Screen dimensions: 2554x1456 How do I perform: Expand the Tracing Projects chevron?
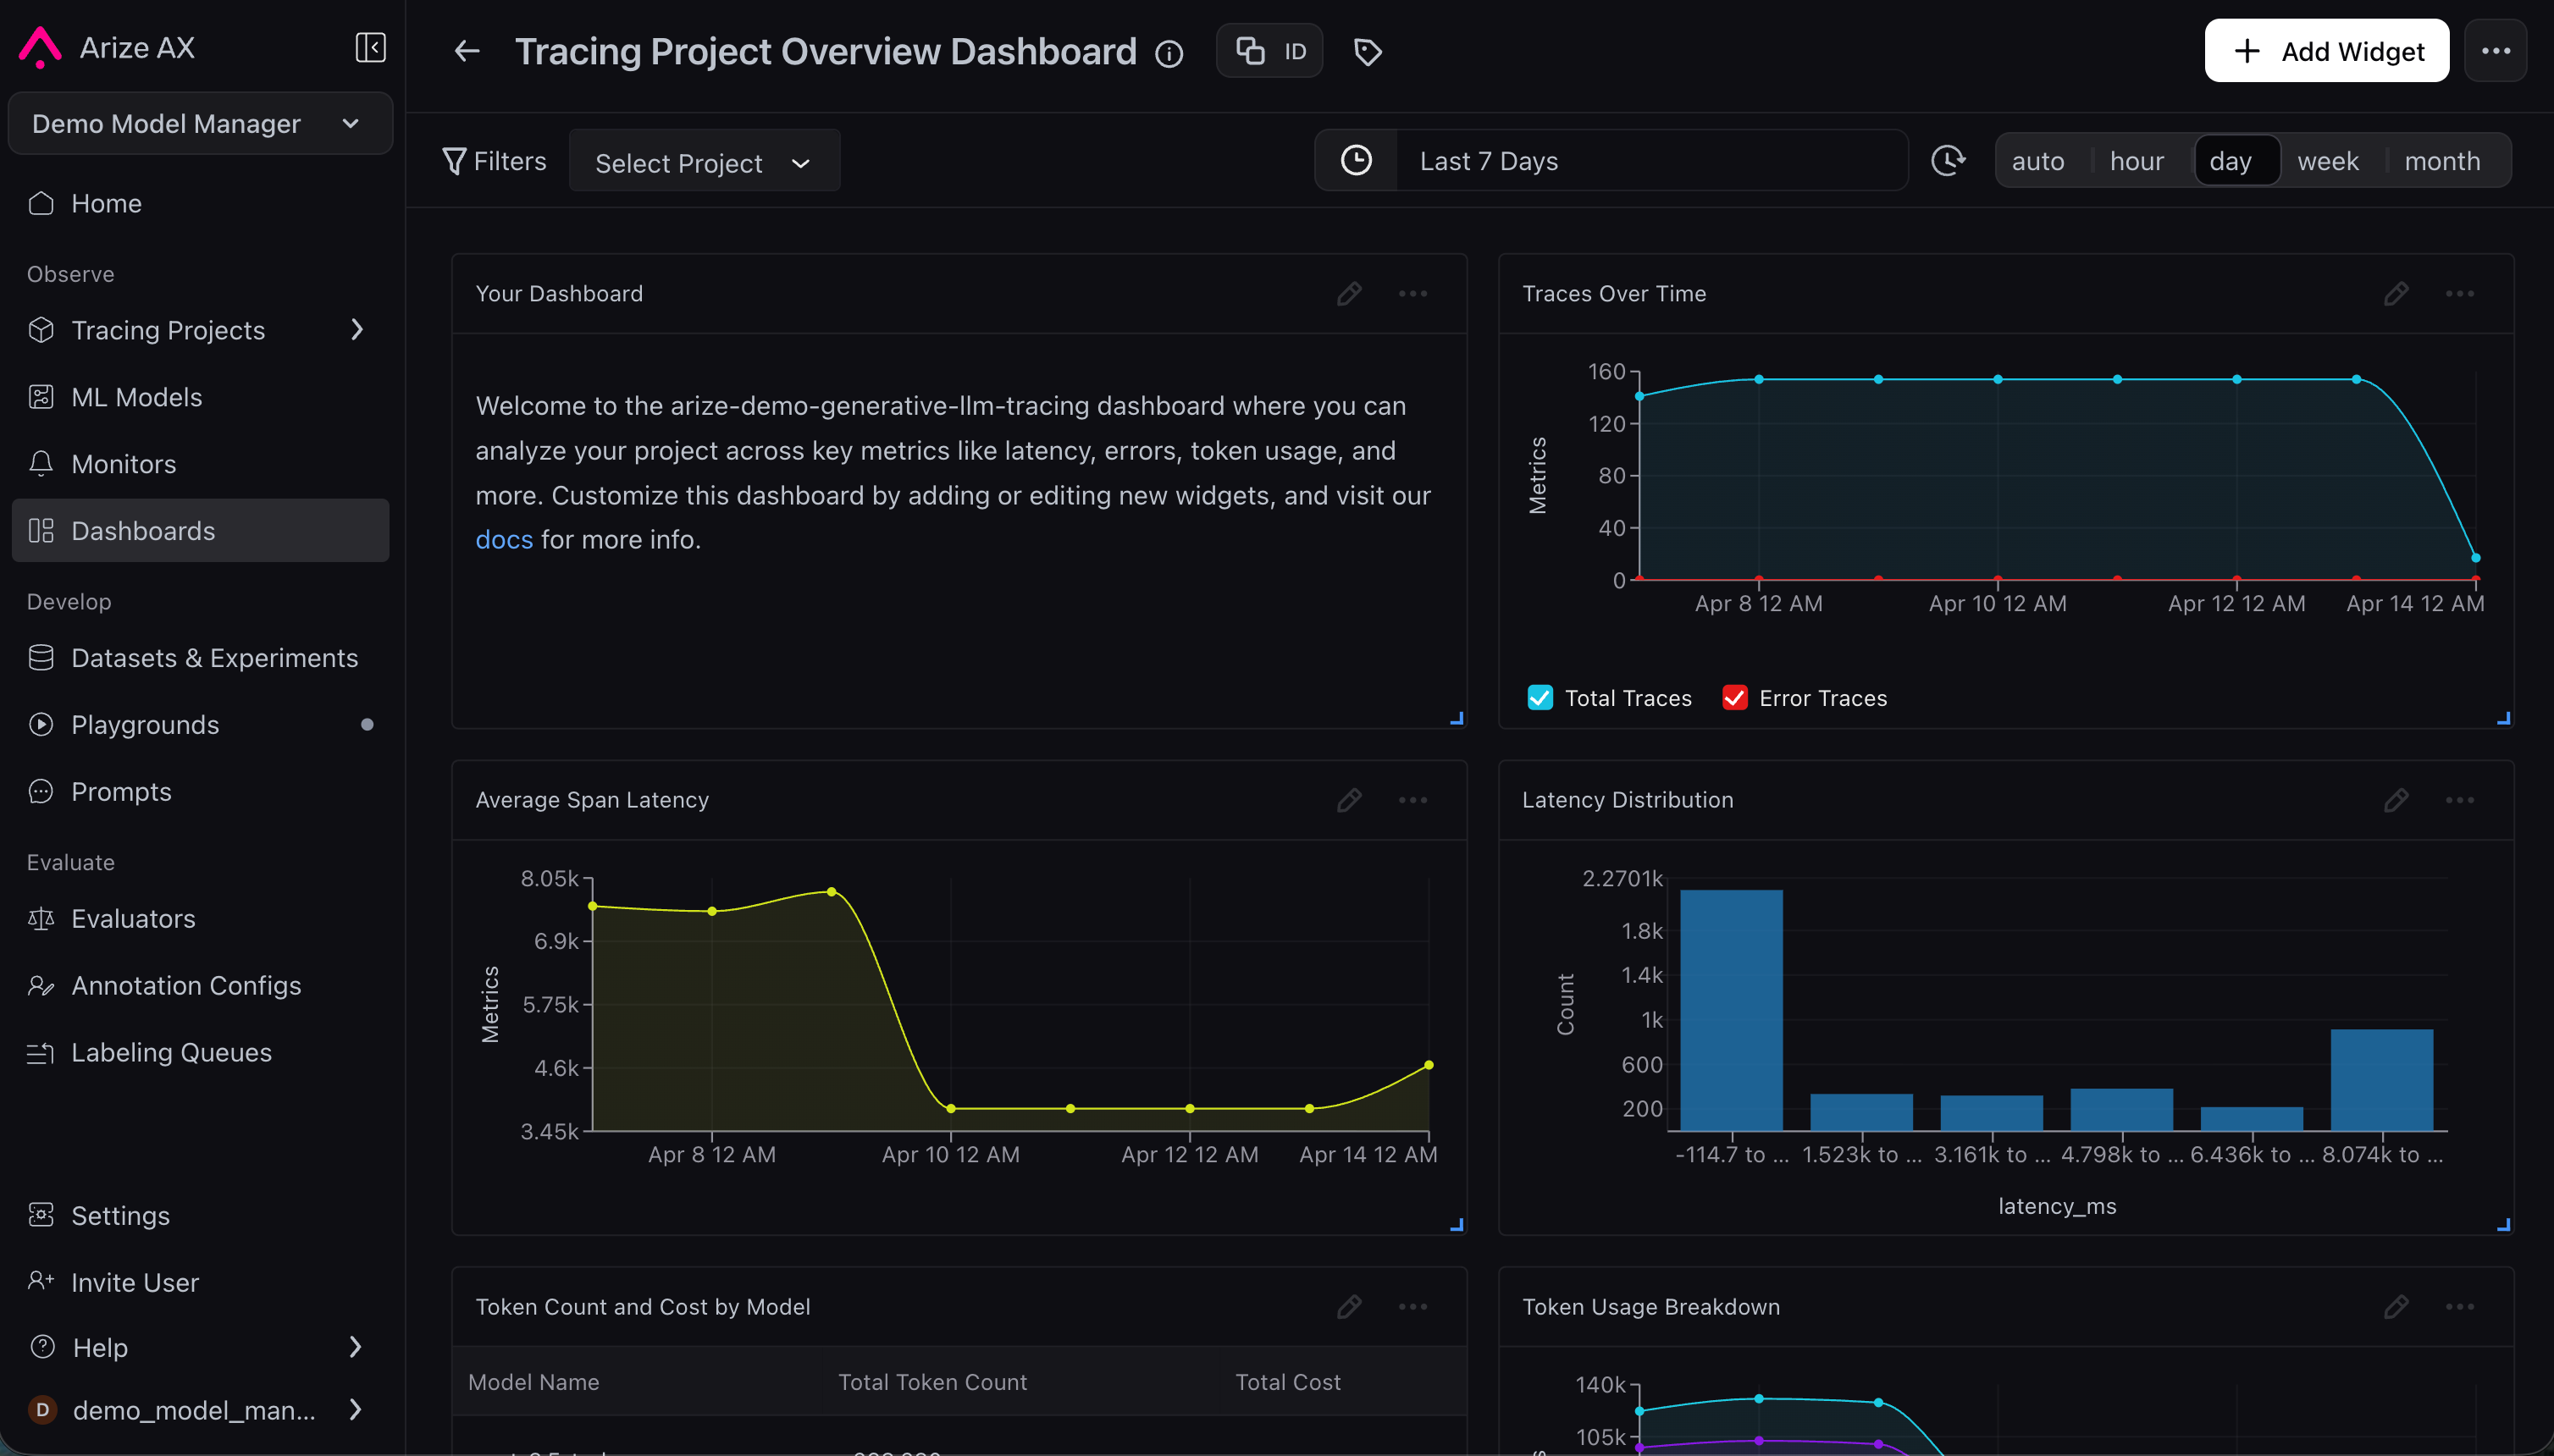[x=357, y=330]
